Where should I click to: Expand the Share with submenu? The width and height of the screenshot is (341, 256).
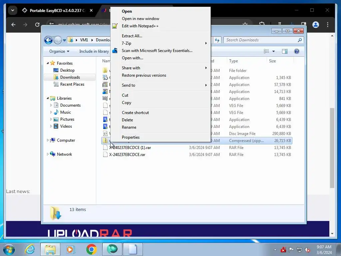tap(161, 68)
